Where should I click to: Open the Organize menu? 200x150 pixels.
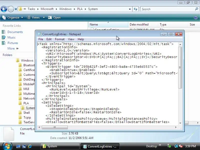coord(13,17)
